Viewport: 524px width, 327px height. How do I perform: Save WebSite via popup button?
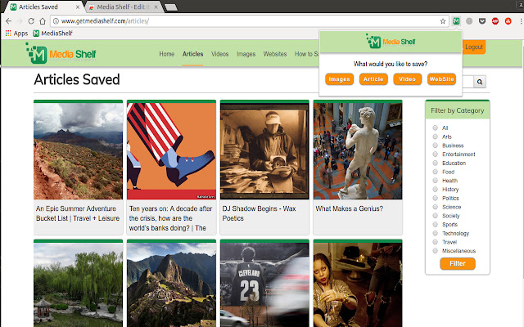441,79
